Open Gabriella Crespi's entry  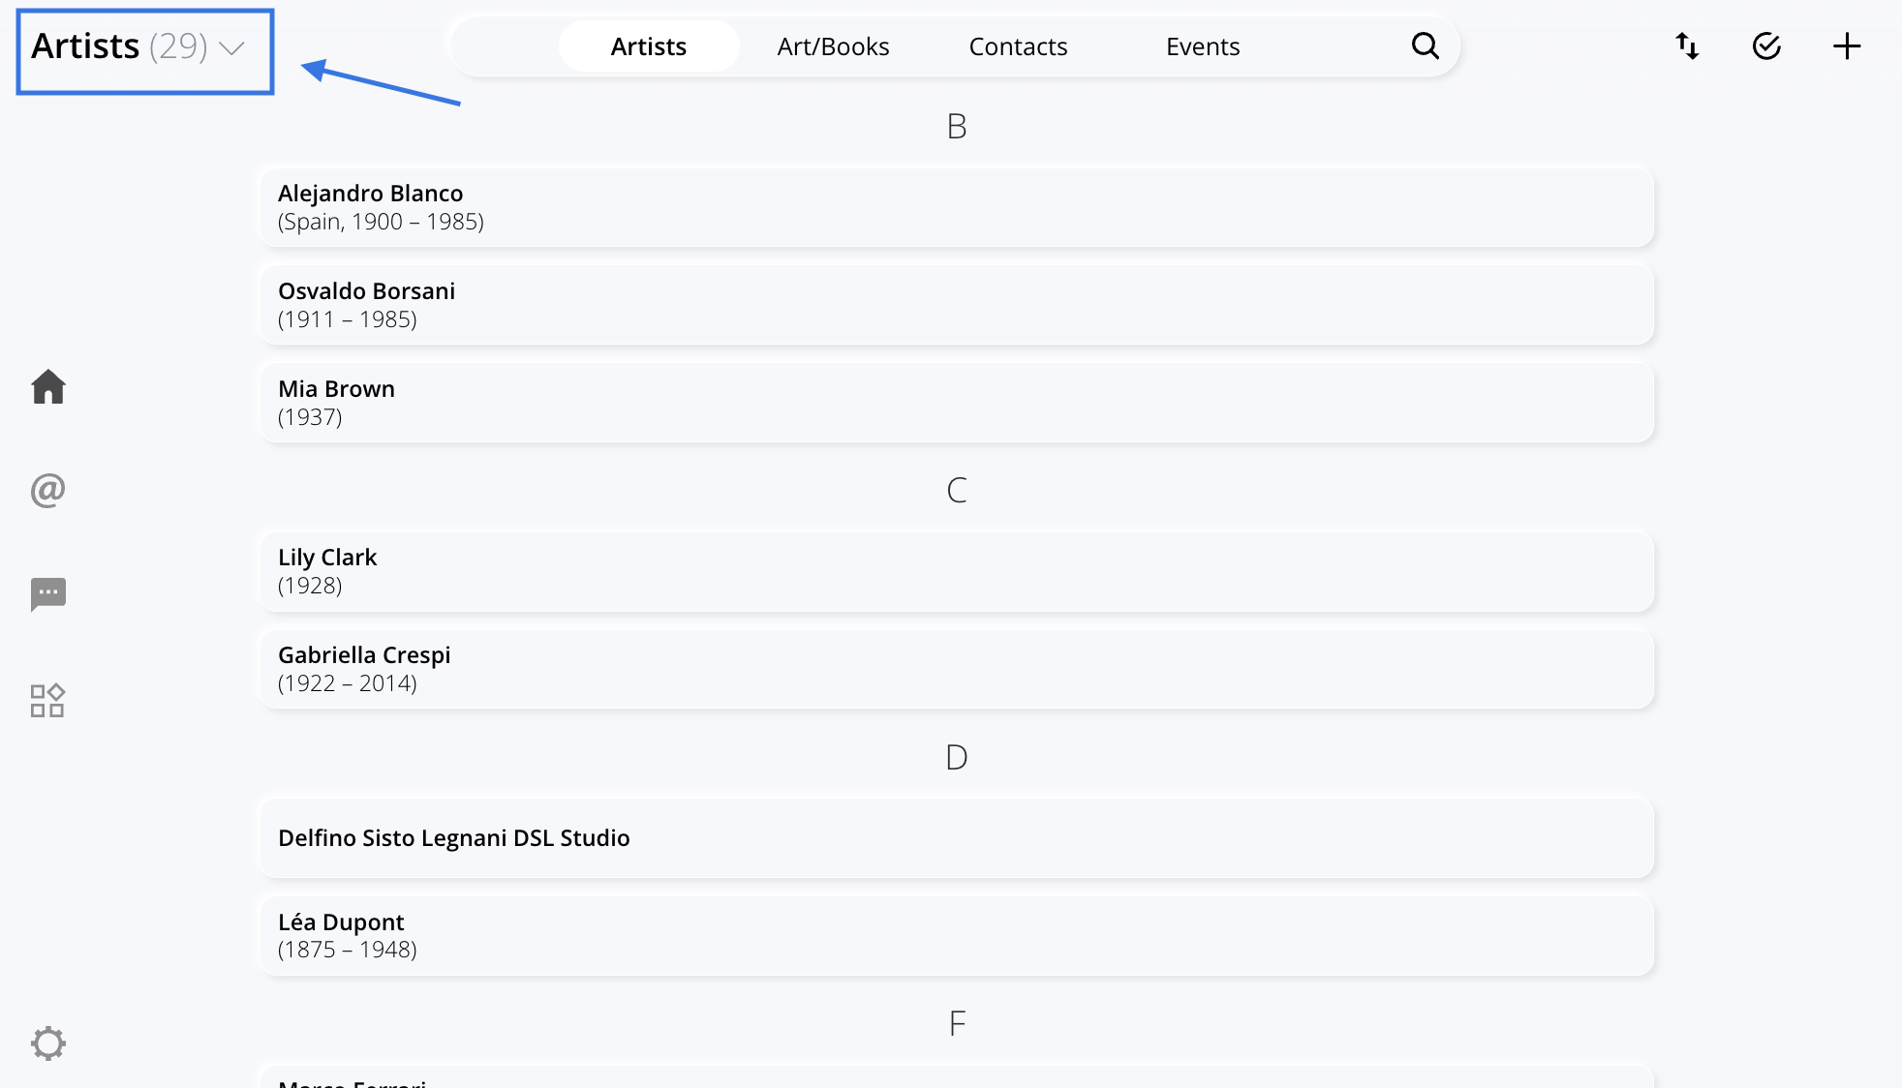[x=956, y=668]
